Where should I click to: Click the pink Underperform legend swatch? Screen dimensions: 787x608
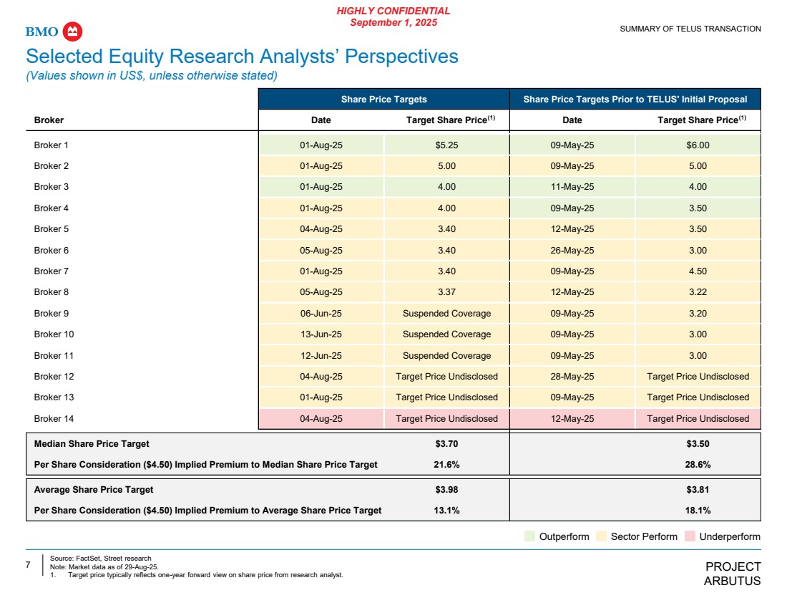pyautogui.click(x=690, y=536)
